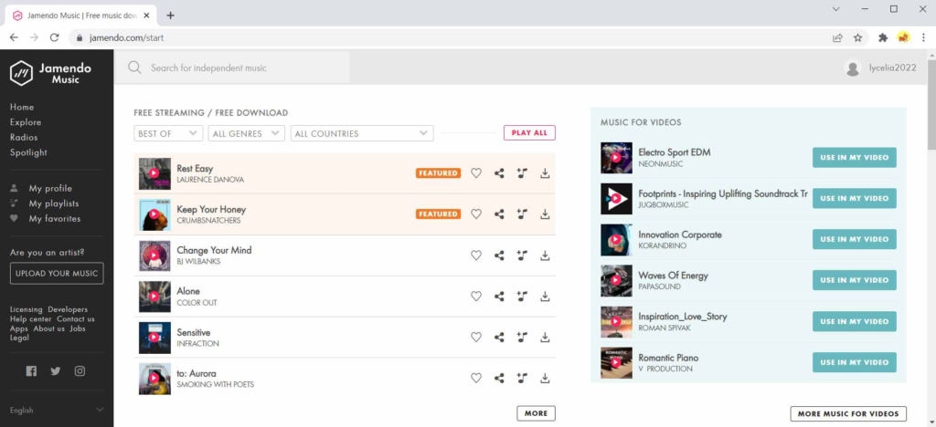The width and height of the screenshot is (936, 427).
Task: Click UPLOAD YOUR MUSIC button
Action: point(57,274)
